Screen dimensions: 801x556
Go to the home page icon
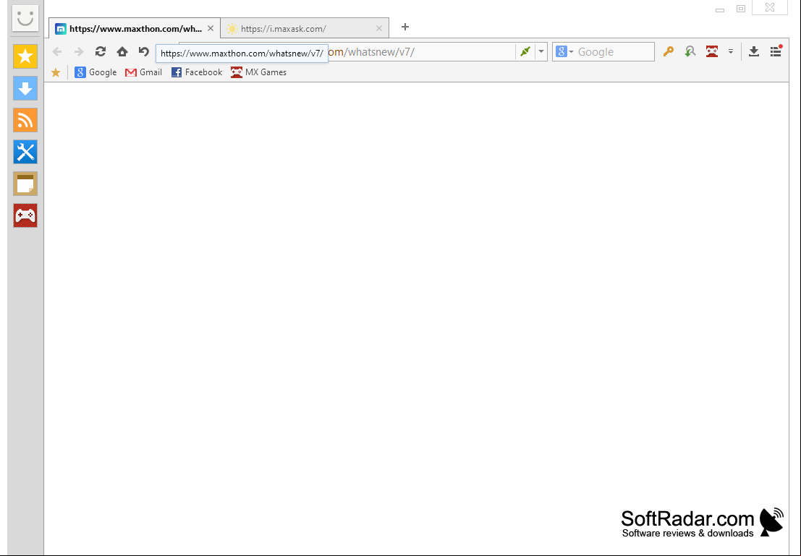(122, 51)
